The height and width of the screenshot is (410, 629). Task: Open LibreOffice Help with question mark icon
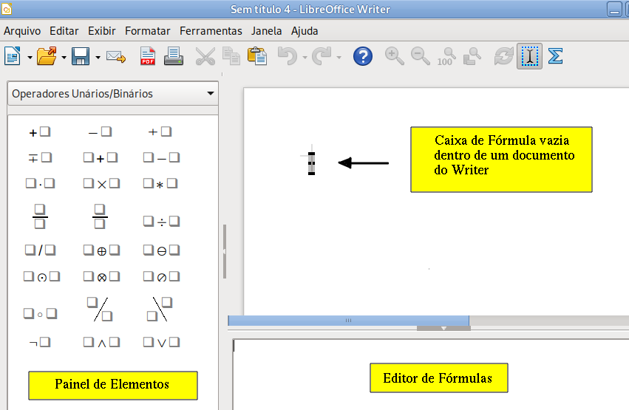[x=363, y=56]
